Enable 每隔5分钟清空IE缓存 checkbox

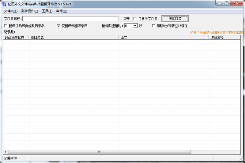(154, 26)
